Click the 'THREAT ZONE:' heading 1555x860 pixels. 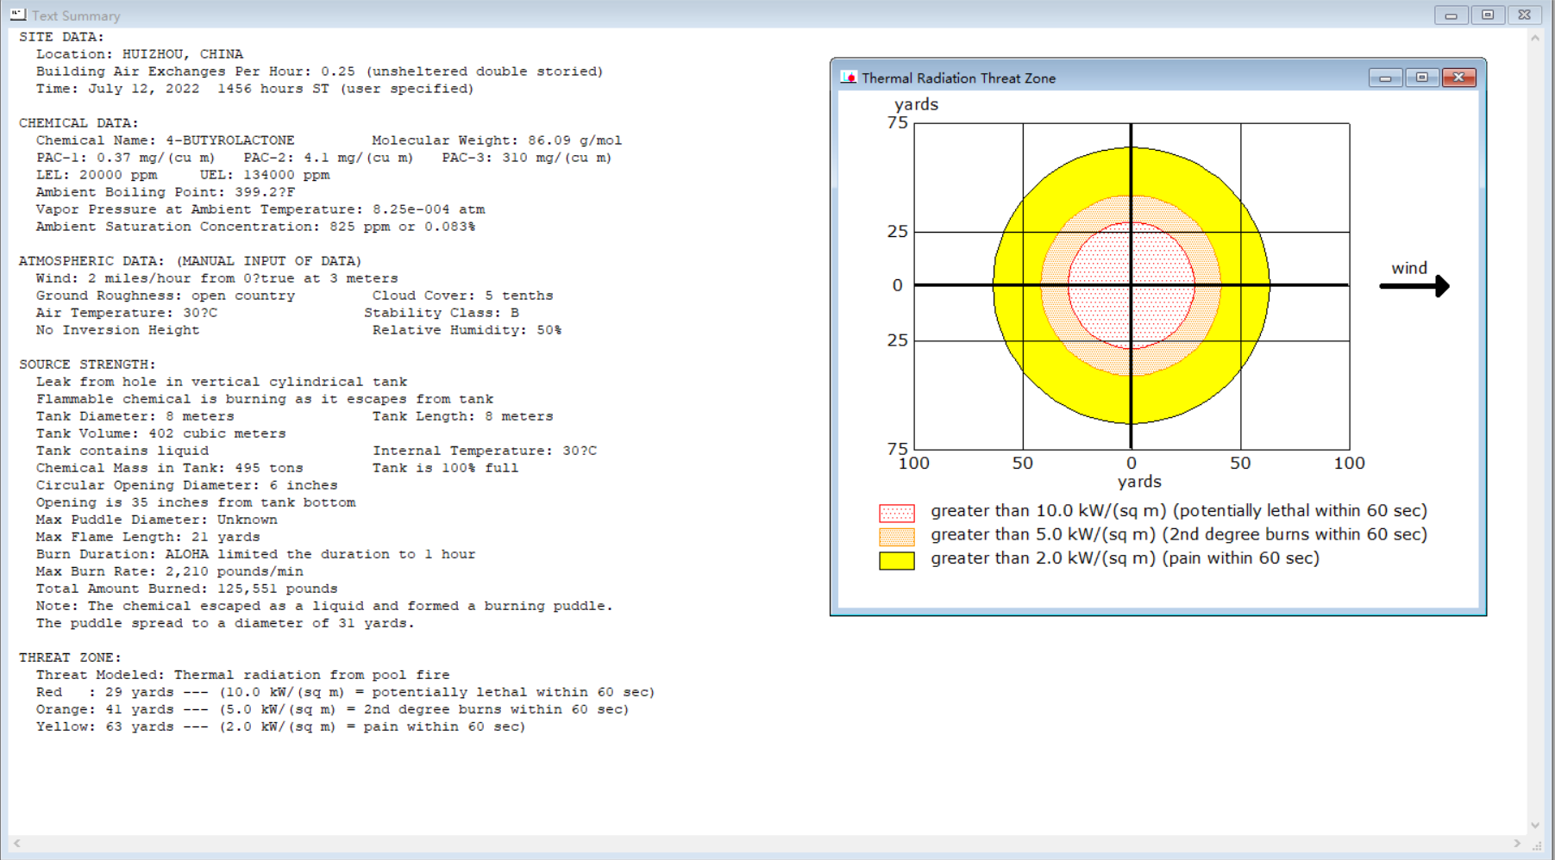click(70, 657)
